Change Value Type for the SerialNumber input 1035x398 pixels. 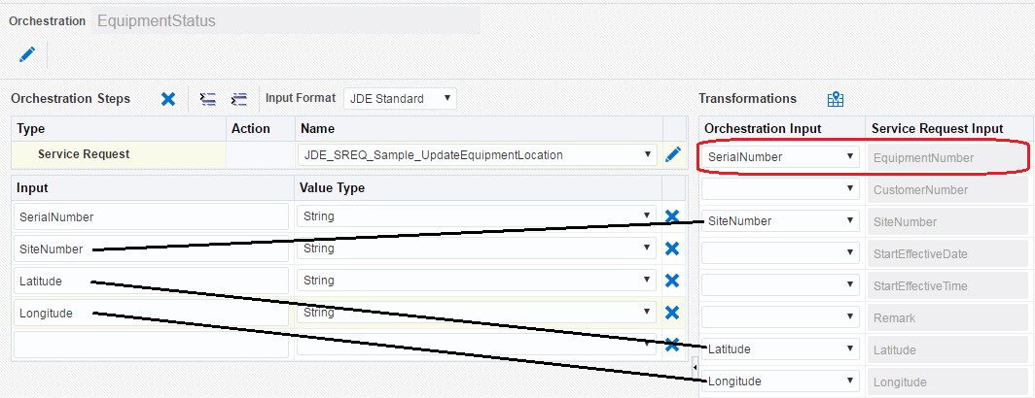[x=477, y=216]
